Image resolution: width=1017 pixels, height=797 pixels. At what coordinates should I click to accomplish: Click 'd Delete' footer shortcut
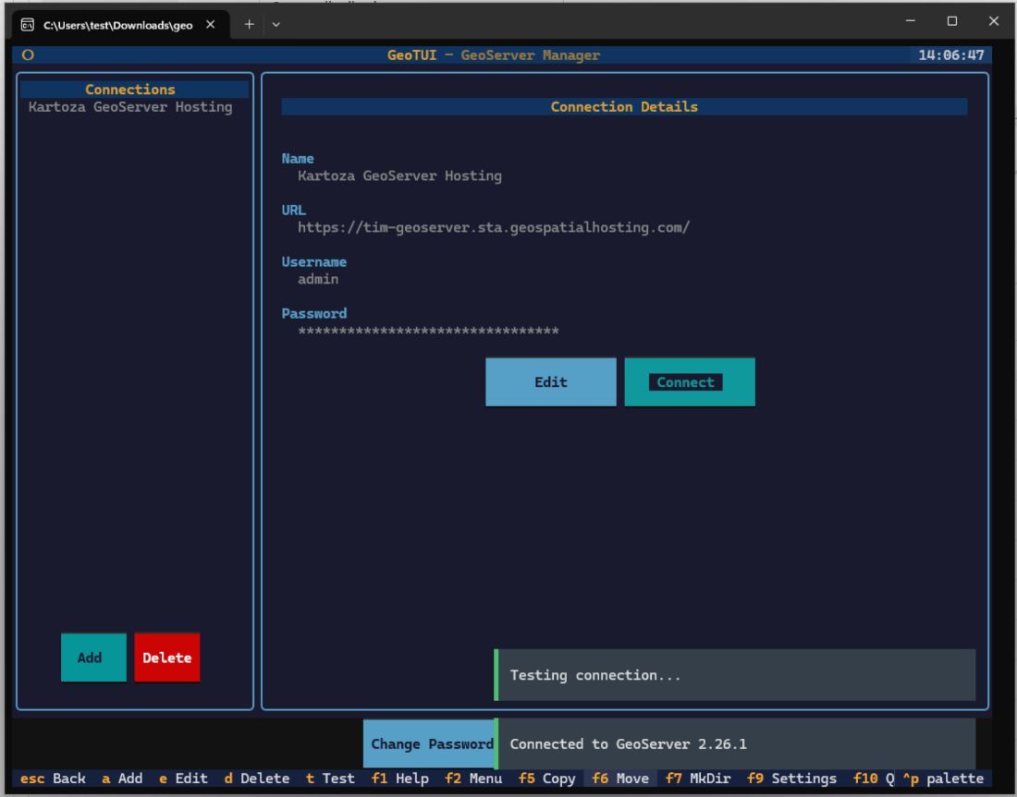coord(257,779)
